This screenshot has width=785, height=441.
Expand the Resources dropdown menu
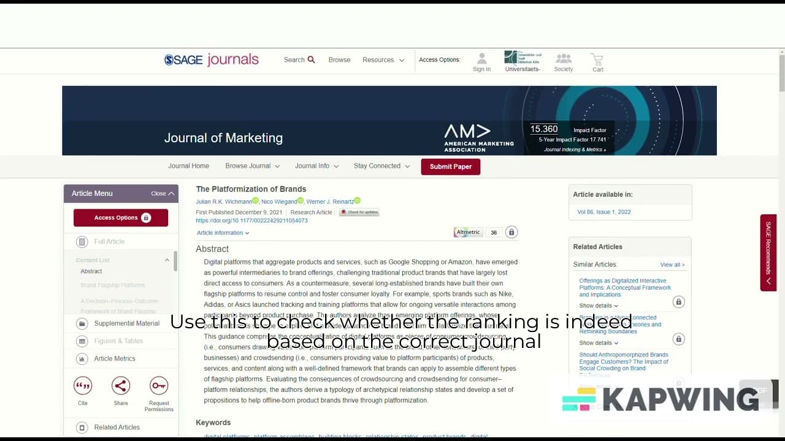click(383, 59)
